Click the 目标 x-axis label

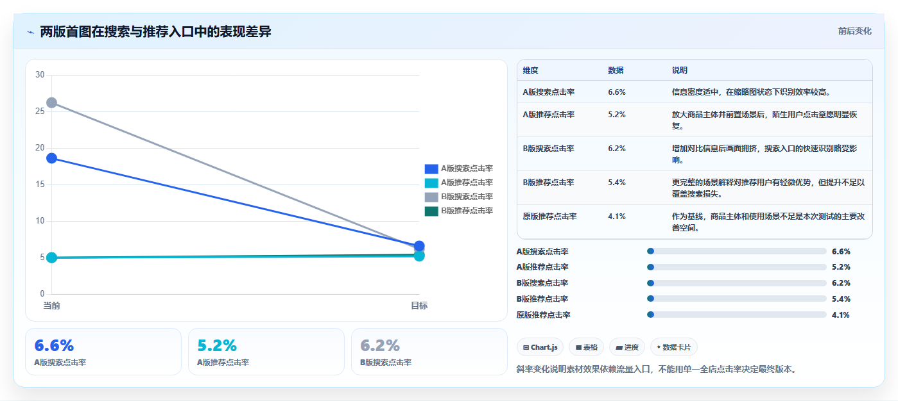pos(419,306)
